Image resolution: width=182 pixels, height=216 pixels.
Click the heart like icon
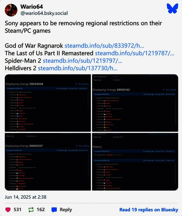point(8,210)
